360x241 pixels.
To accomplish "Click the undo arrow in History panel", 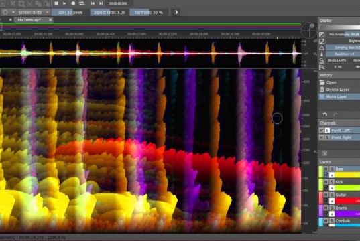I will (324, 114).
